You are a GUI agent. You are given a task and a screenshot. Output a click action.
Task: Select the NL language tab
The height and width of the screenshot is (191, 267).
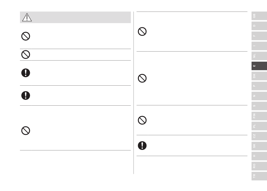(x=259, y=56)
